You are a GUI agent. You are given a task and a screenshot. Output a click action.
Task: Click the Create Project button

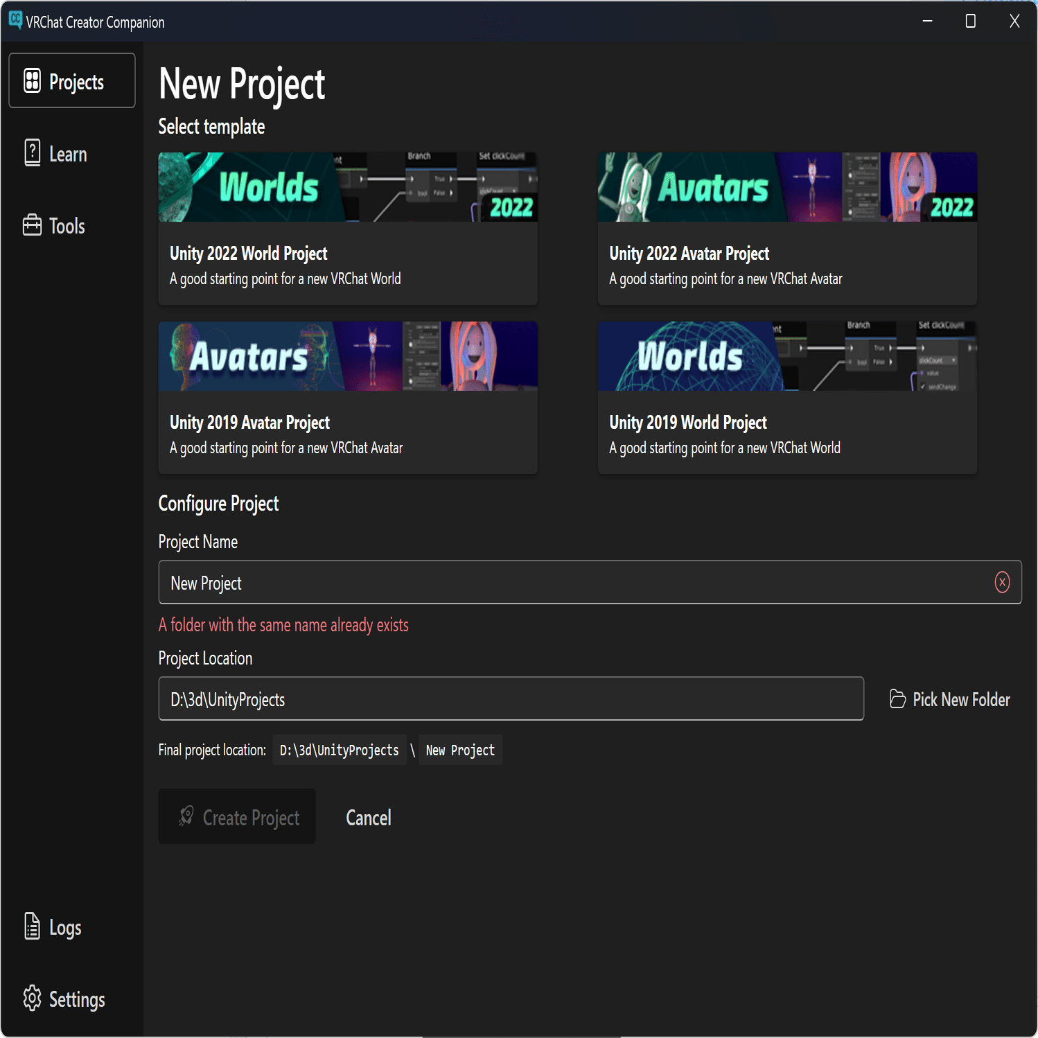coord(237,816)
